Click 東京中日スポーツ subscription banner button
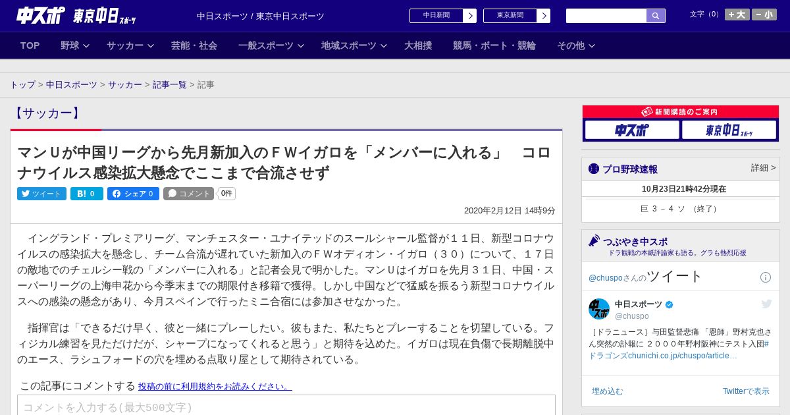 point(729,130)
